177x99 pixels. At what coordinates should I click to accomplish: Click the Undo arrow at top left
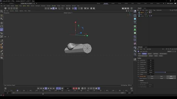tap(1, 3)
